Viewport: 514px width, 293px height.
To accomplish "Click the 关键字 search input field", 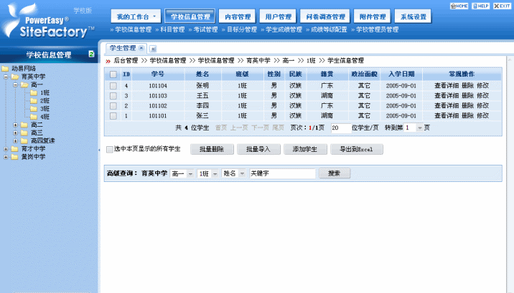I will tap(281, 174).
